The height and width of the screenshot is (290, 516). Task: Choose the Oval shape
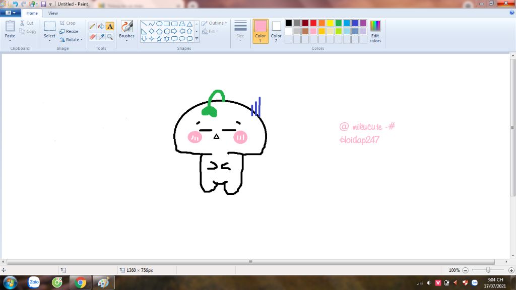(159, 24)
